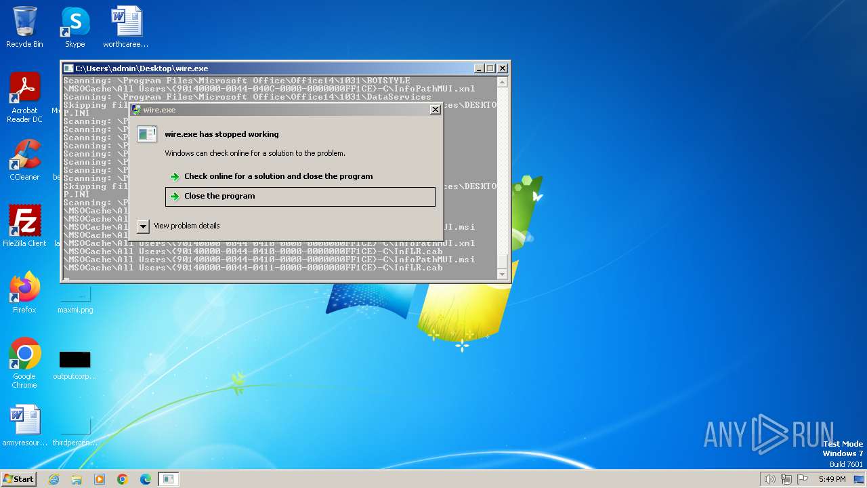Open Windows Media Player taskbar icon
Screen dimensions: 867x488
[x=100, y=479]
